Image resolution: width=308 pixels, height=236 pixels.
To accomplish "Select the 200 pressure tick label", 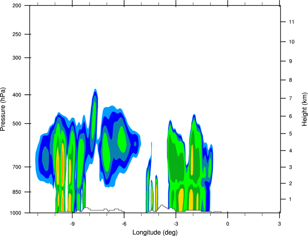I will point(17,5).
